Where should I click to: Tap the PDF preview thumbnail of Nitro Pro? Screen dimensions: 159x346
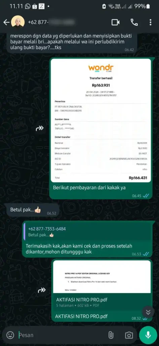pyautogui.click(x=102, y=277)
